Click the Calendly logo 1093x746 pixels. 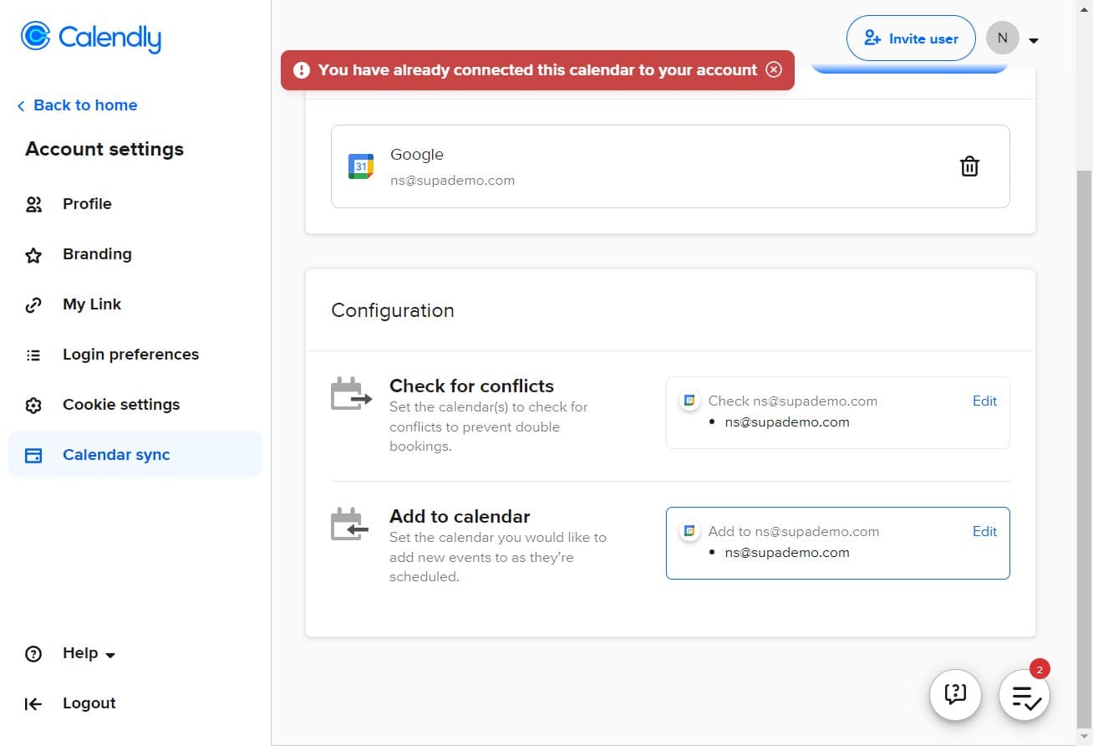[x=91, y=38]
